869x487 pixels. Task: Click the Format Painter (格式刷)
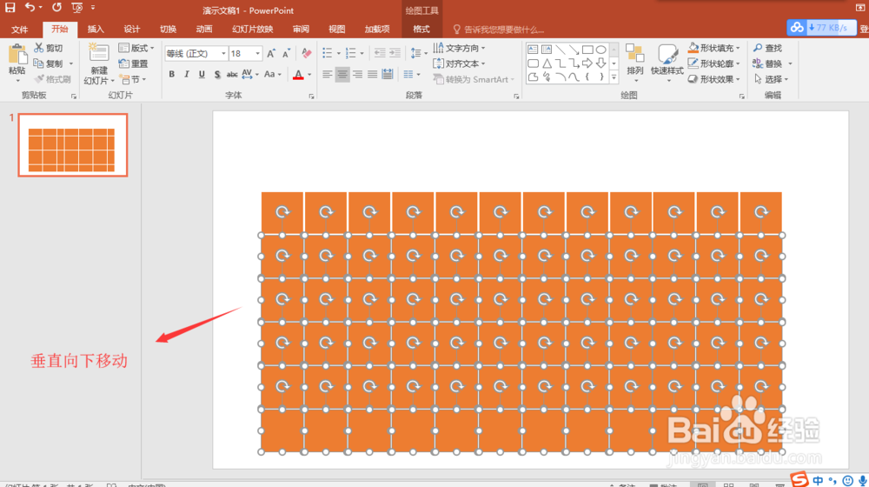(53, 79)
